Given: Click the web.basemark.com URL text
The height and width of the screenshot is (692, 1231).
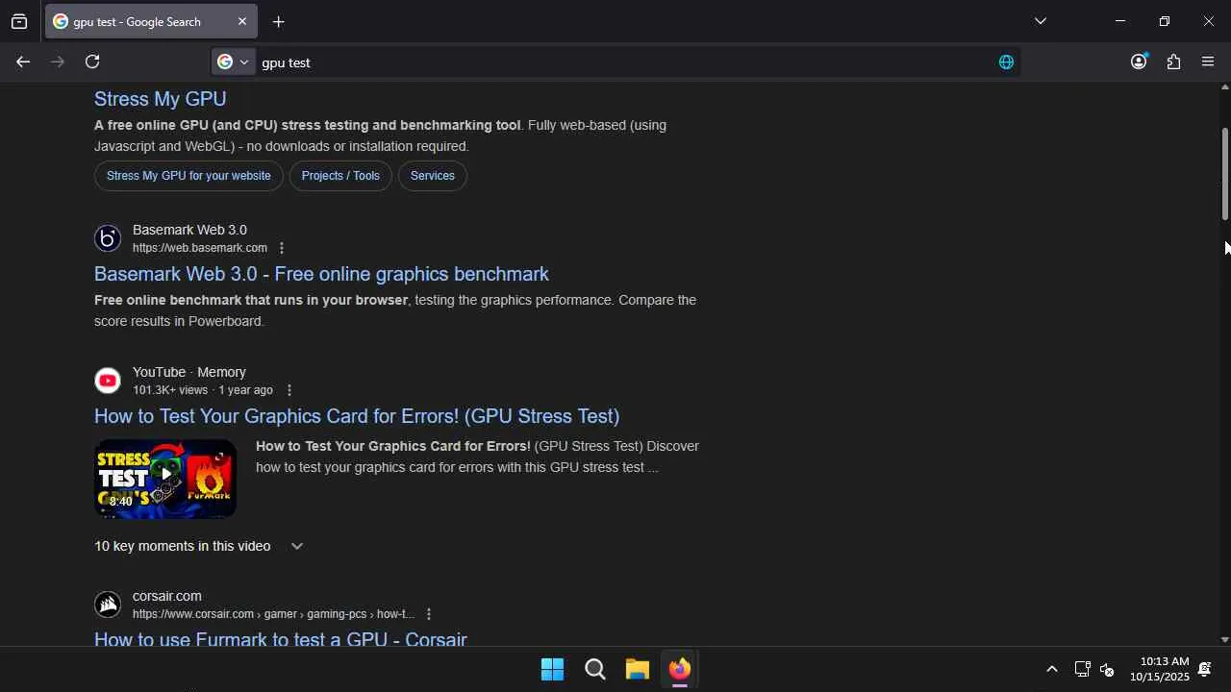Looking at the screenshot, I should (x=200, y=248).
